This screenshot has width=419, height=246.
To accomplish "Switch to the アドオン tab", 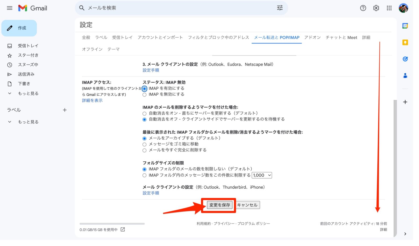I will tap(312, 37).
